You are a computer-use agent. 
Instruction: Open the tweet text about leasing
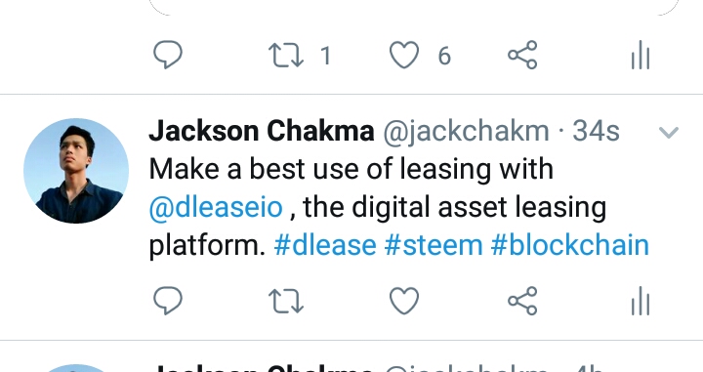tap(399, 207)
